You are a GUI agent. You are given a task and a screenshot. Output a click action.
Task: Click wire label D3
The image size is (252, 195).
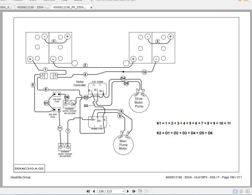pyautogui.click(x=86, y=106)
